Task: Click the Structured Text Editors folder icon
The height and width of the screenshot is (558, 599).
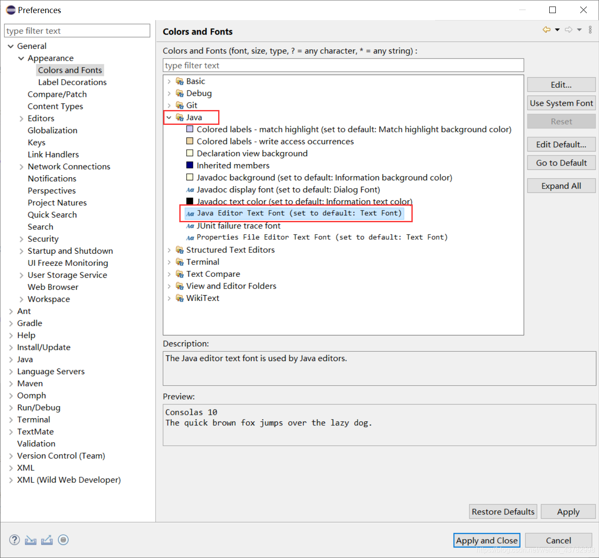Action: pos(180,250)
